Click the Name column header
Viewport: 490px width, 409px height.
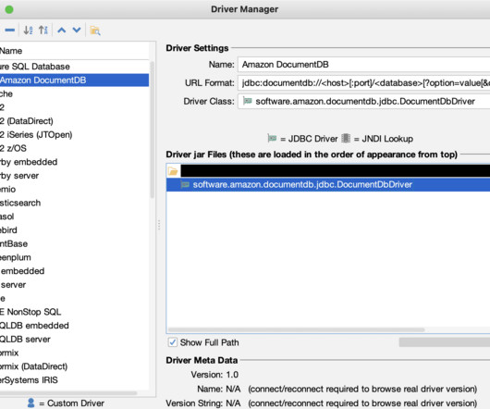pos(74,51)
